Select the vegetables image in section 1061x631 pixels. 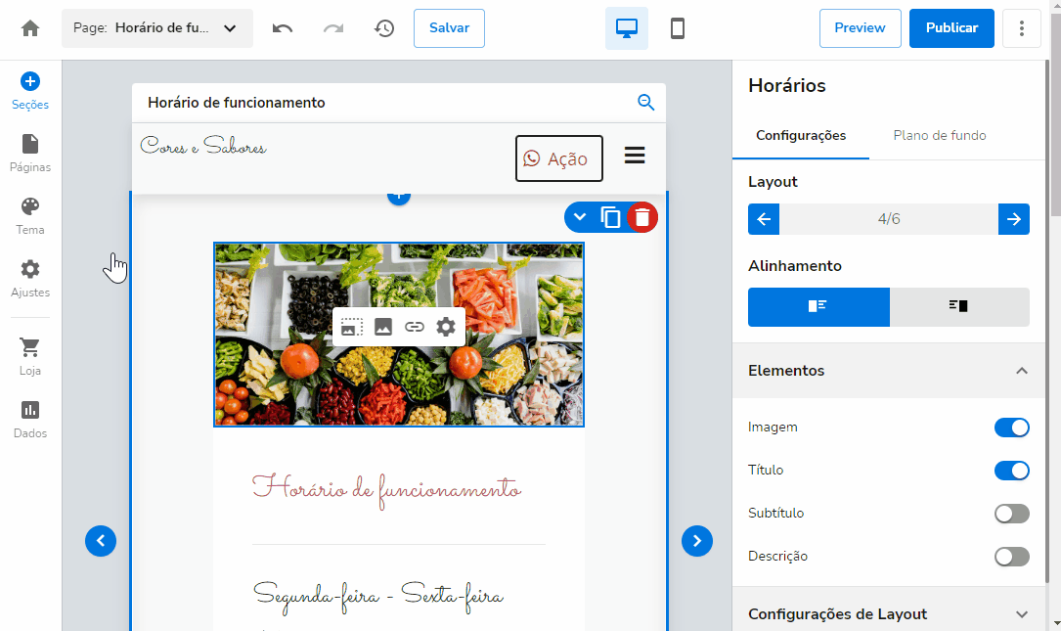(399, 335)
